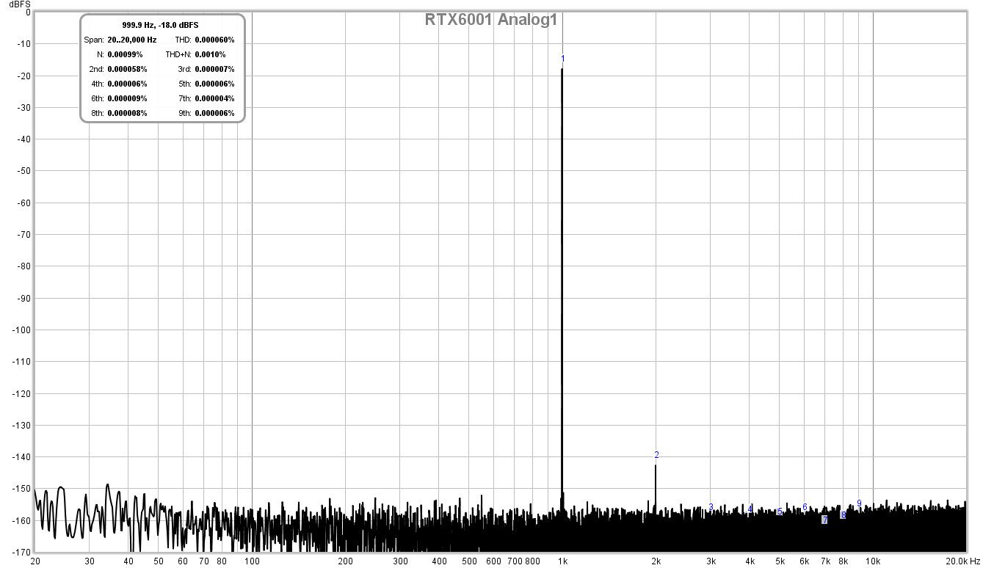Click the 200 label on the frequency axis

coord(345,561)
